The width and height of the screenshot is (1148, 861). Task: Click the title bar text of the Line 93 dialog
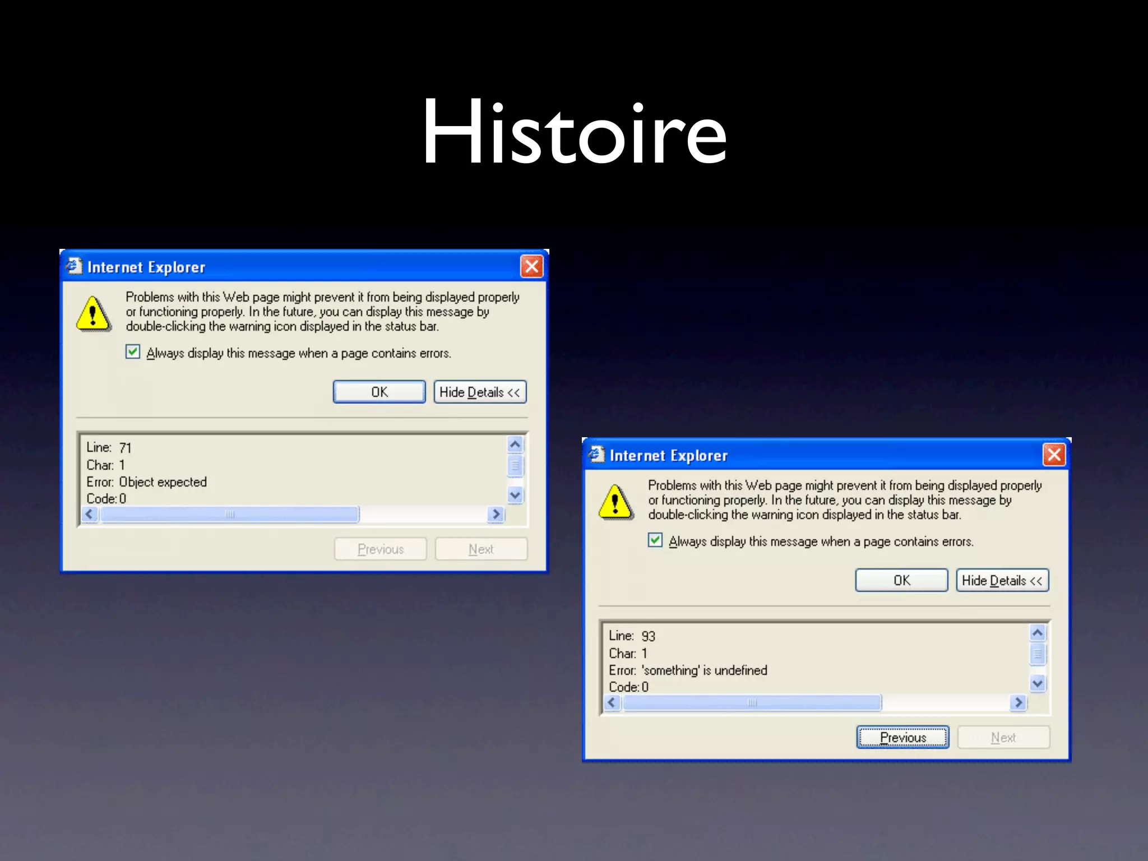pos(669,456)
